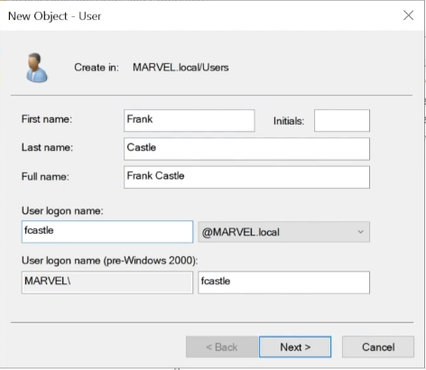Select the empty Initials text box
The width and height of the screenshot is (426, 370).
[x=342, y=120]
